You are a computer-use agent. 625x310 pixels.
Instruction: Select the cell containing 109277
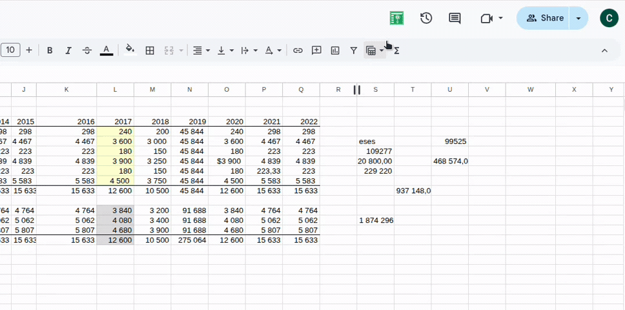(376, 151)
